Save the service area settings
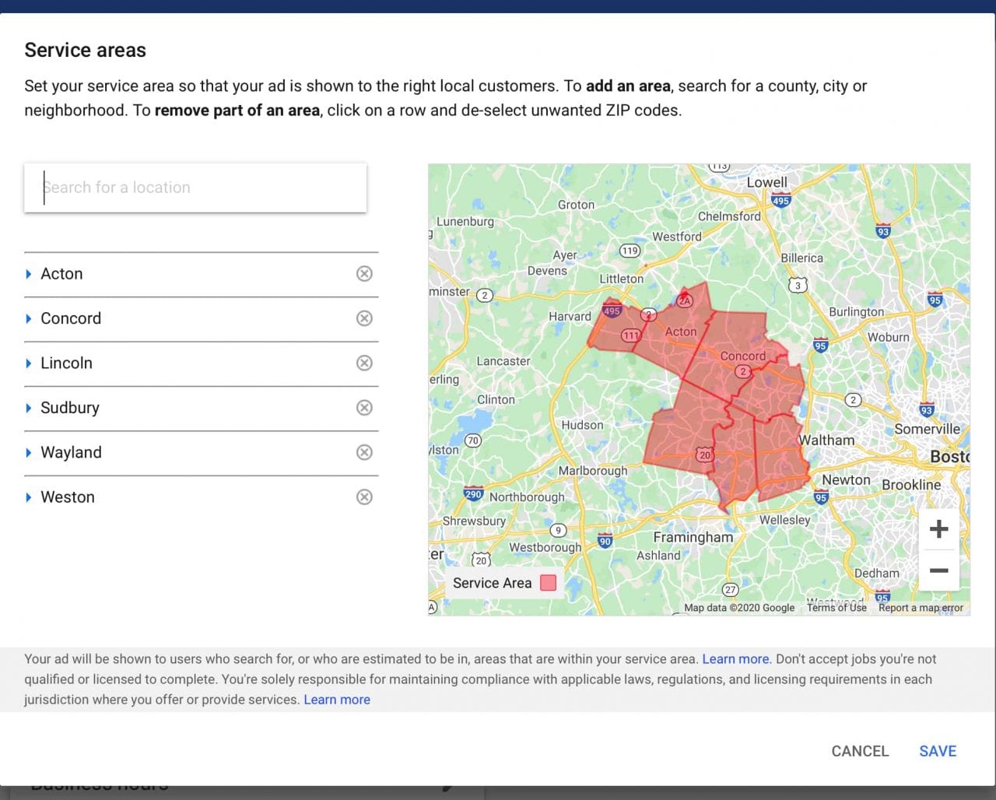 937,750
